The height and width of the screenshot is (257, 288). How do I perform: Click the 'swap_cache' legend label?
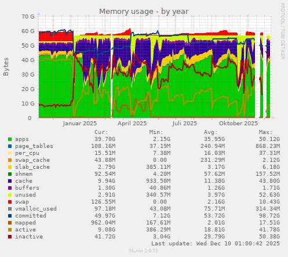pyautogui.click(x=32, y=160)
